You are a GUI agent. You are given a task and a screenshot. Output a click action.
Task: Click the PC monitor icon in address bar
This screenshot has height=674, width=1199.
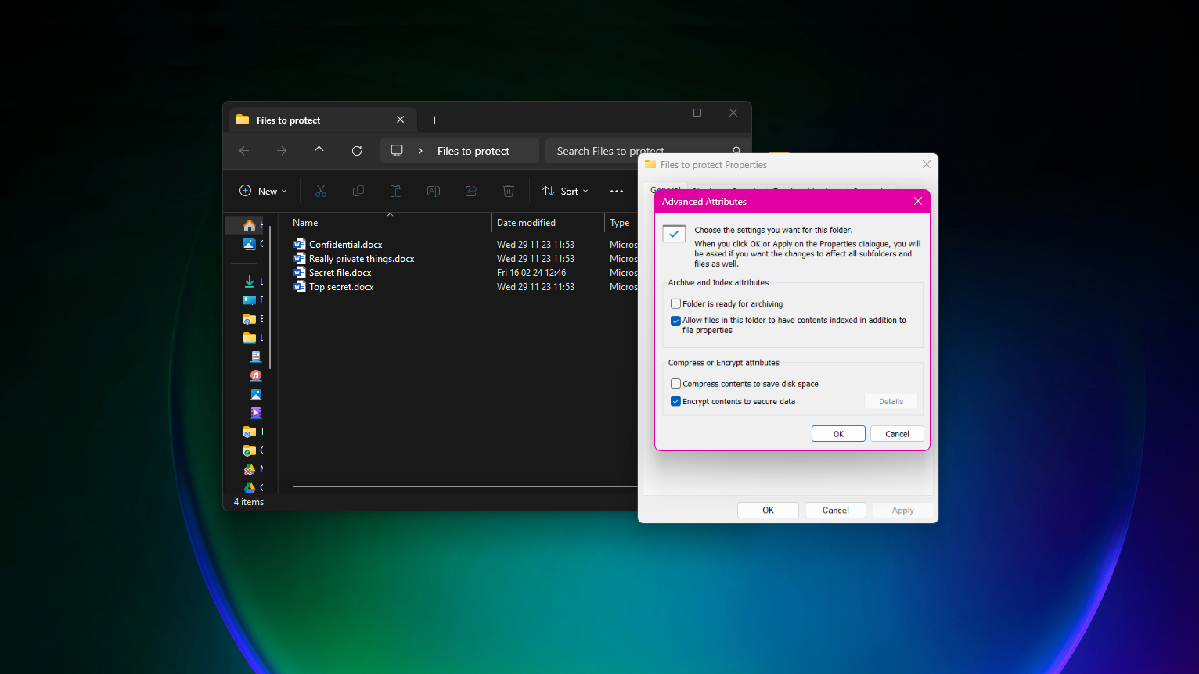[x=397, y=150]
